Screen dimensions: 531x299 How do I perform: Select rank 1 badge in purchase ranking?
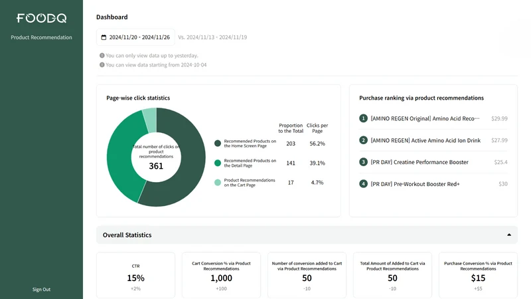(x=363, y=118)
